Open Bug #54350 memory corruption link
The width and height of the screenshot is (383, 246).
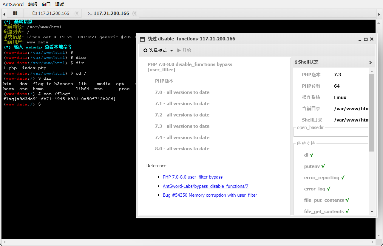(x=210, y=195)
